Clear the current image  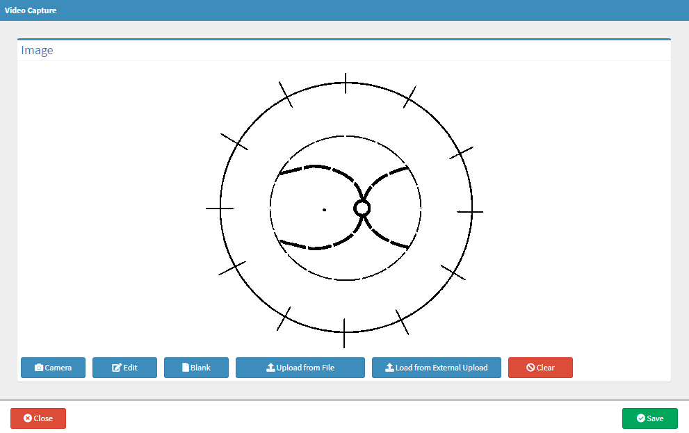(540, 368)
